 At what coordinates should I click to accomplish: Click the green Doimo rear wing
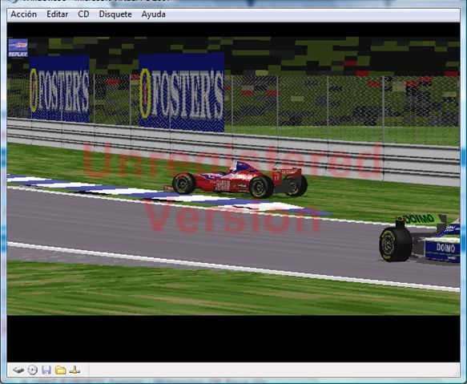(422, 220)
